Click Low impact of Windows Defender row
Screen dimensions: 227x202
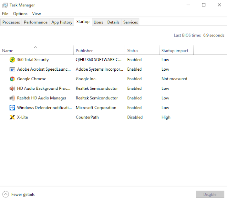click(x=165, y=108)
